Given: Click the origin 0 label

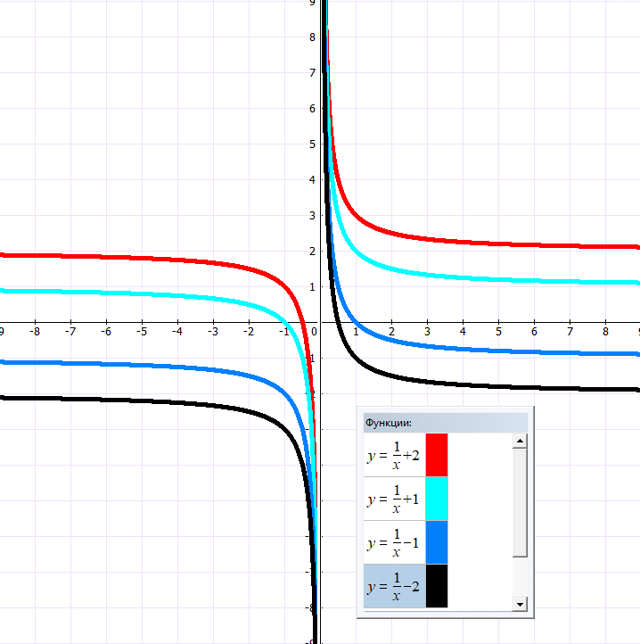Looking at the screenshot, I should [x=314, y=332].
